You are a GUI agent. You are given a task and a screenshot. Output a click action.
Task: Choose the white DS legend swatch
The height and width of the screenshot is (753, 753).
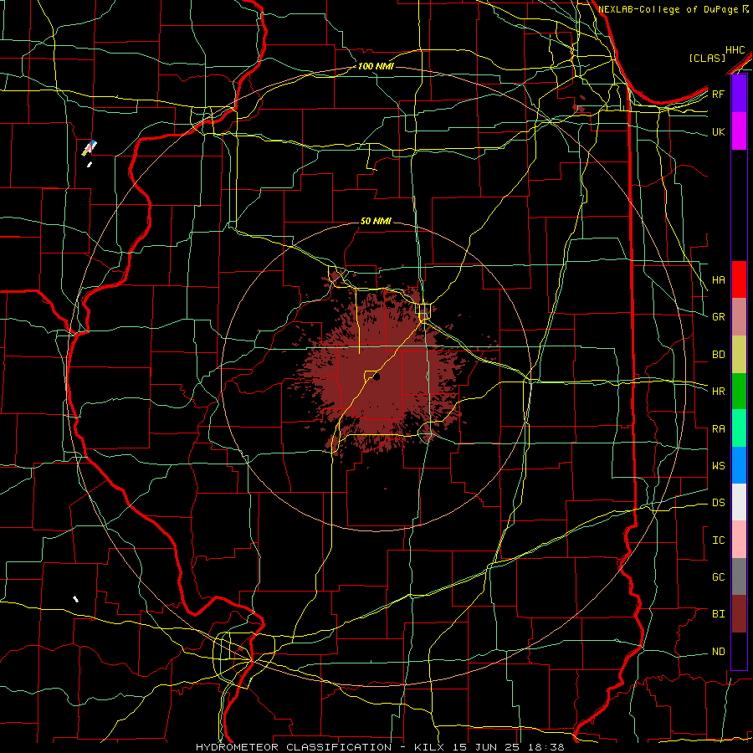point(739,502)
